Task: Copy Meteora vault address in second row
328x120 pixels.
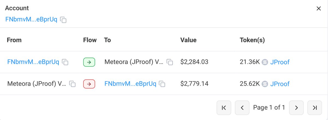Action: [72, 84]
